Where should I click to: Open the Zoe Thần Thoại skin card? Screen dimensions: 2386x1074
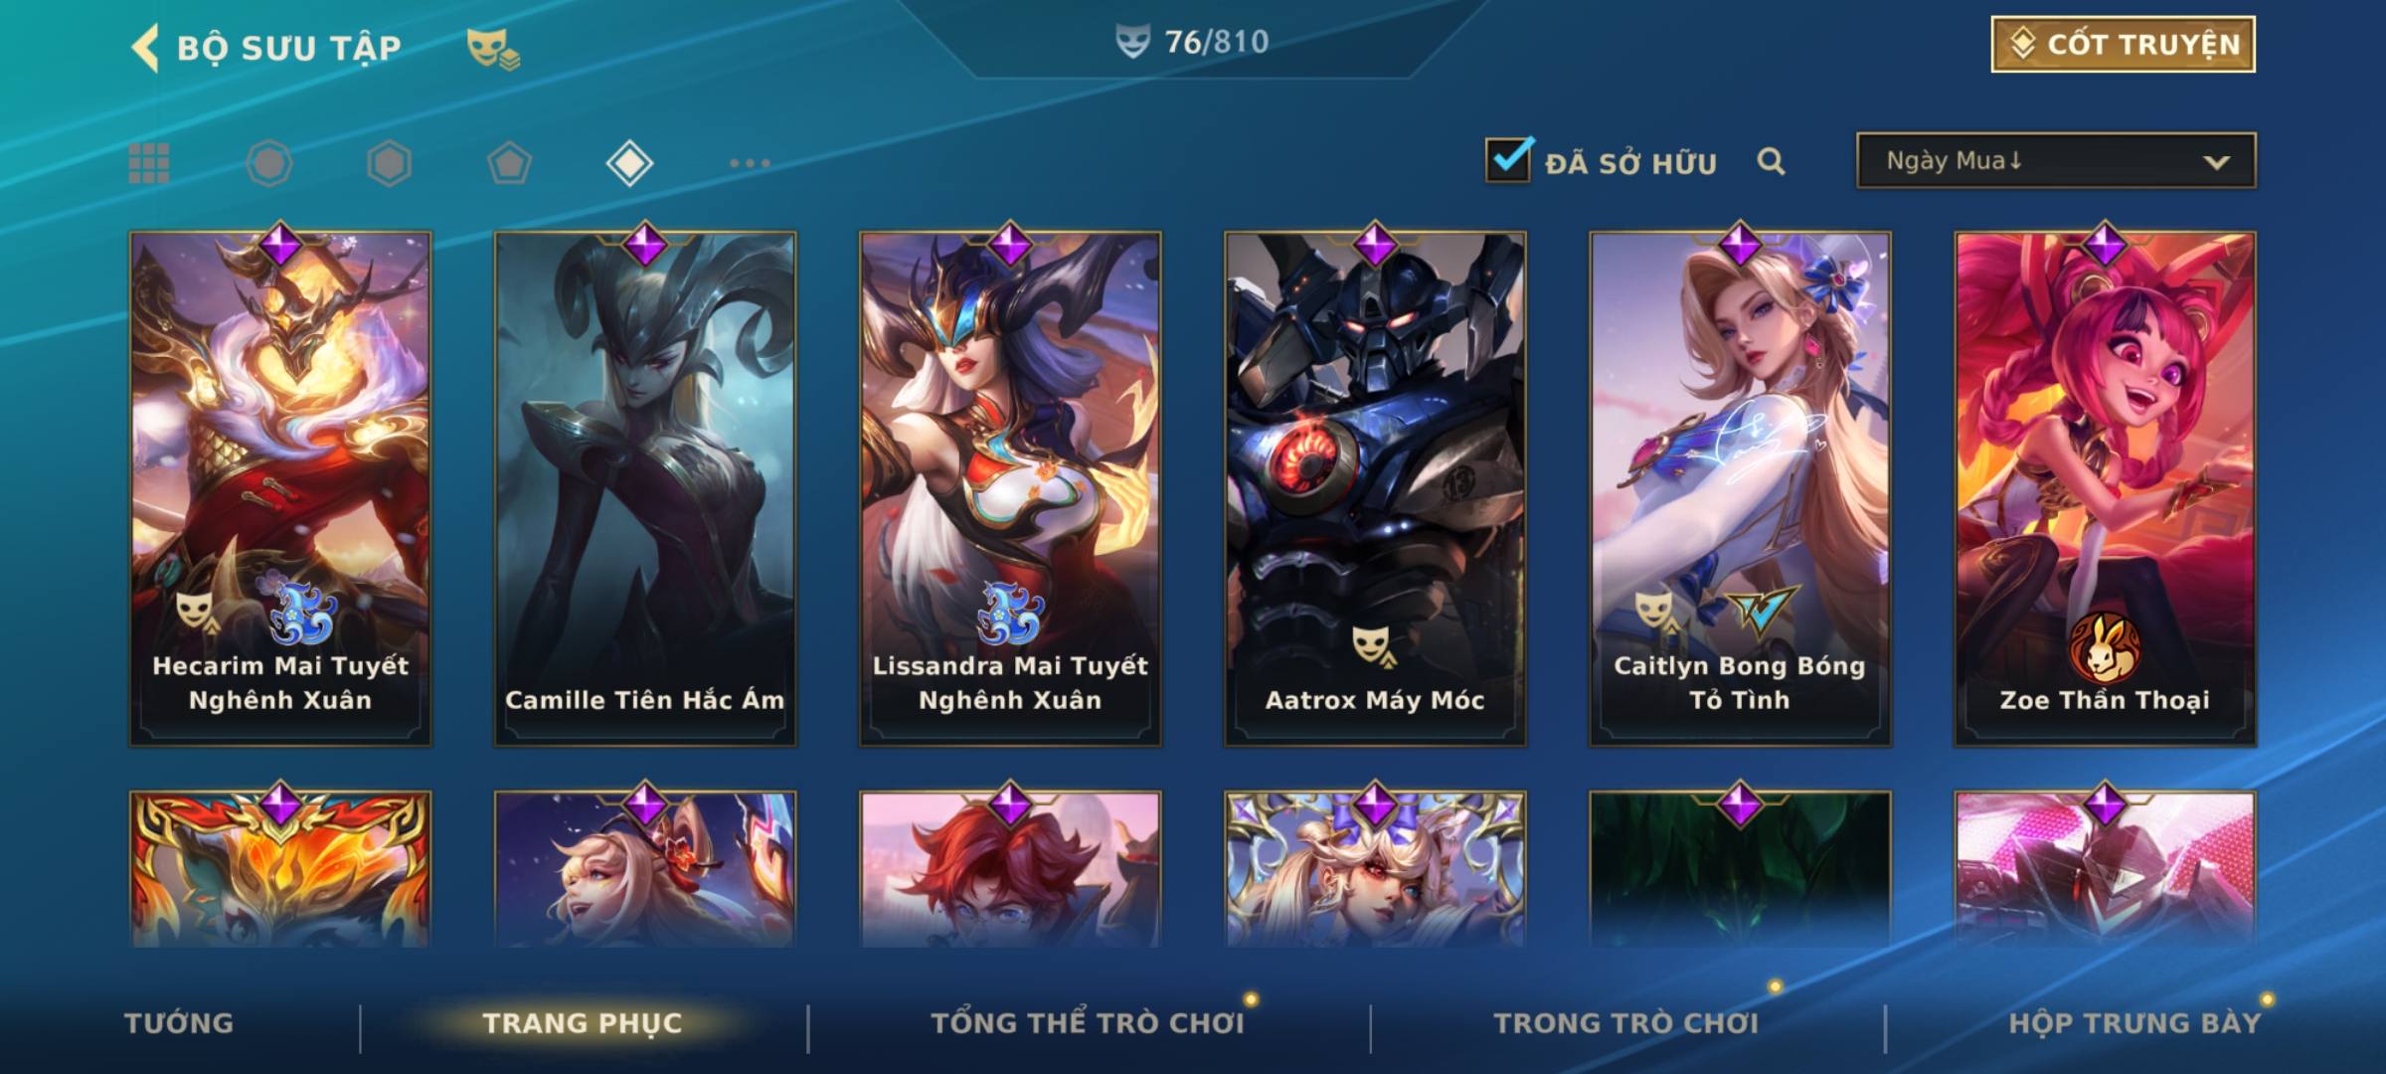coord(2105,488)
